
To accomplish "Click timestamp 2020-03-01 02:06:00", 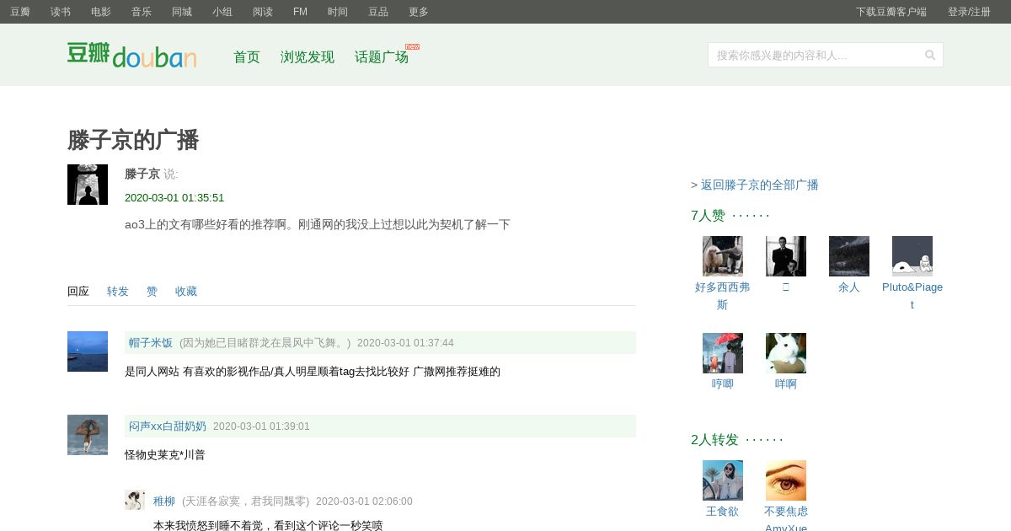I will click(364, 501).
